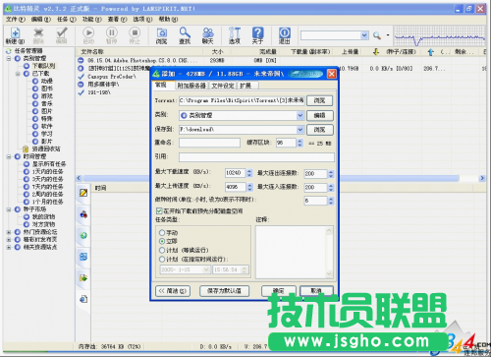Viewport: 491px width, 357px height.
Task: Click the start (play) toolbar icon
Action: pos(88,35)
